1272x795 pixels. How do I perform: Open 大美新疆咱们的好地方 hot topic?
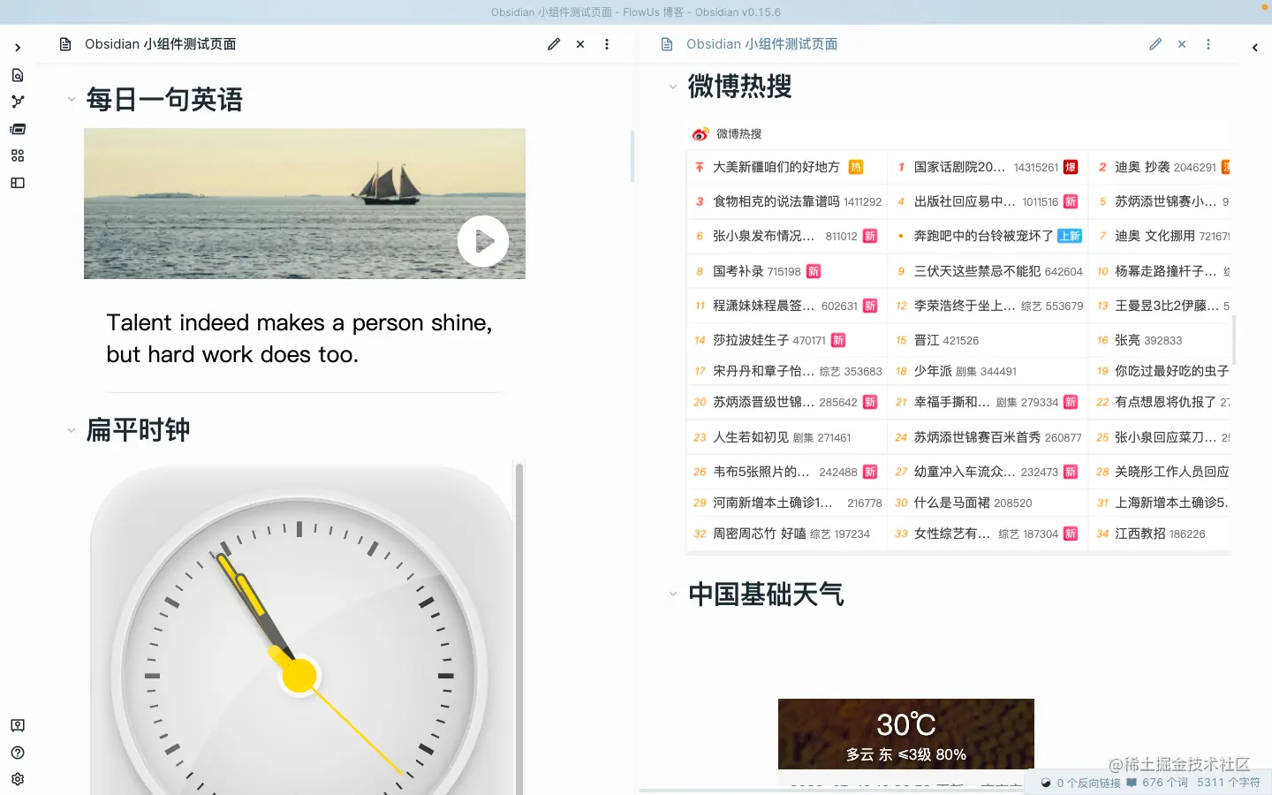pos(776,167)
